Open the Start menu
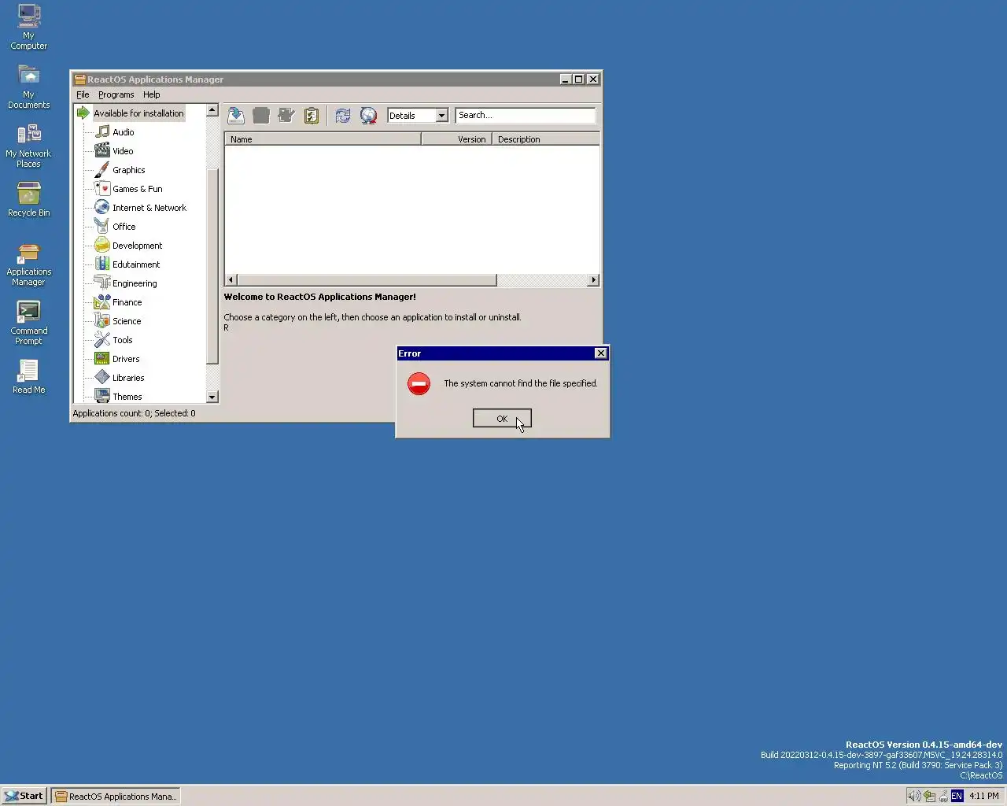The image size is (1007, 806). tap(24, 796)
